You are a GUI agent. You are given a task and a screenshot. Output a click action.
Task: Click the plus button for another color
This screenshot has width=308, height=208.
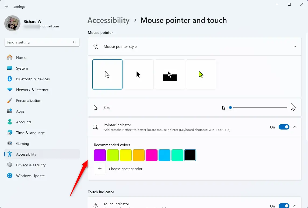pos(100,168)
